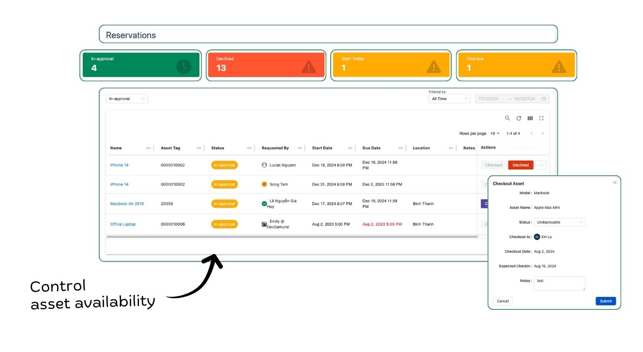Open the Undeployable status dropdown

[559, 222]
